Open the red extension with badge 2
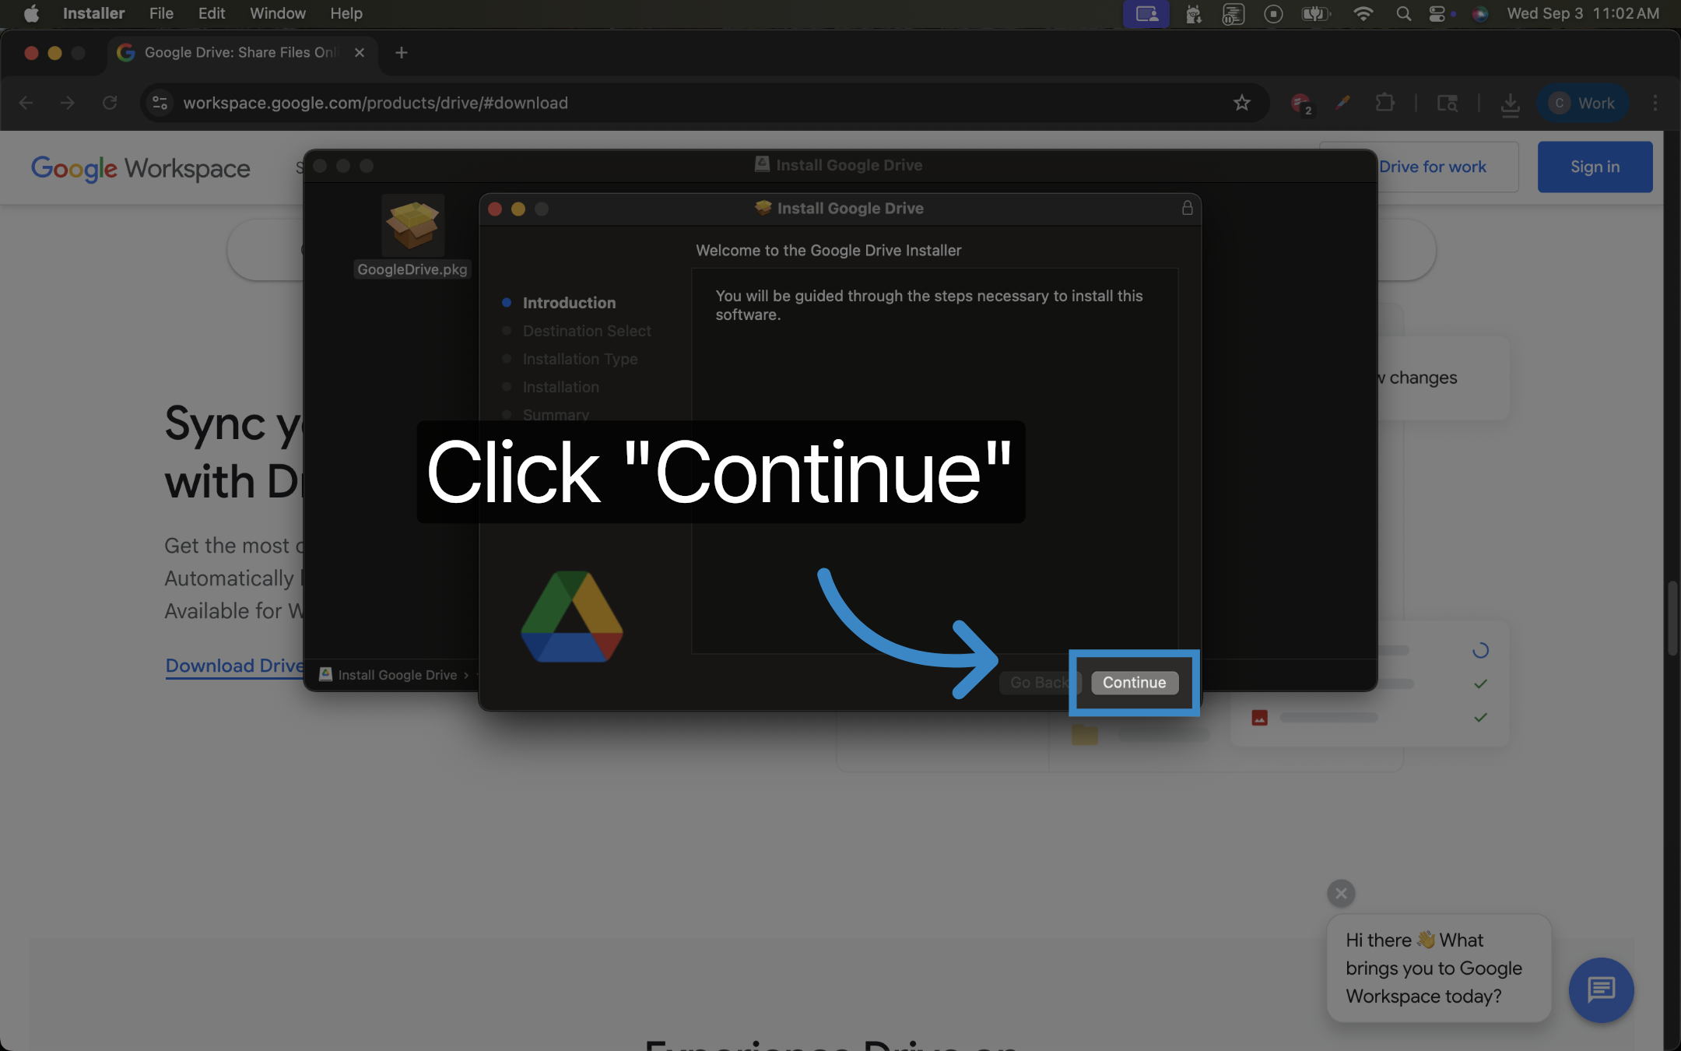 (x=1300, y=103)
